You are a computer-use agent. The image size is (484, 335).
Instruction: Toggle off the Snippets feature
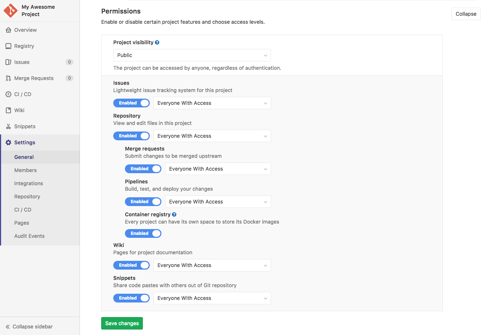(x=132, y=298)
